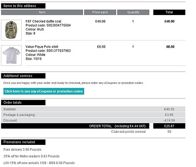
Task: Open the white polo shirt thumbnail
Action: pos(11,55)
